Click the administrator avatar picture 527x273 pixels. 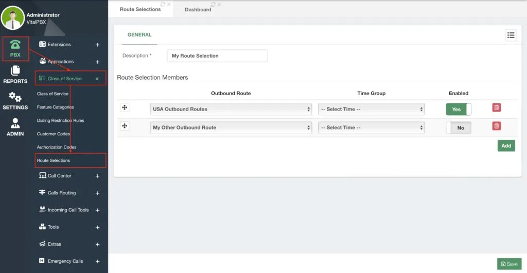(13, 18)
